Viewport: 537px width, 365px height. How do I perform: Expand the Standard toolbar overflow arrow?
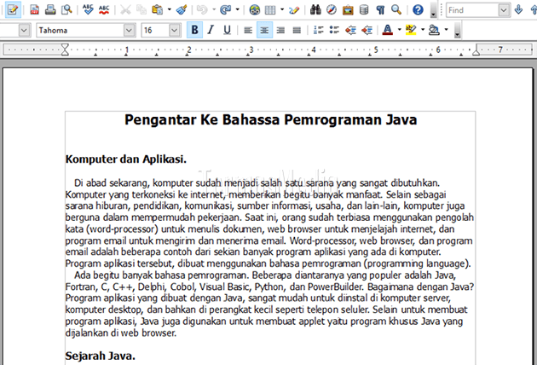tap(433, 10)
